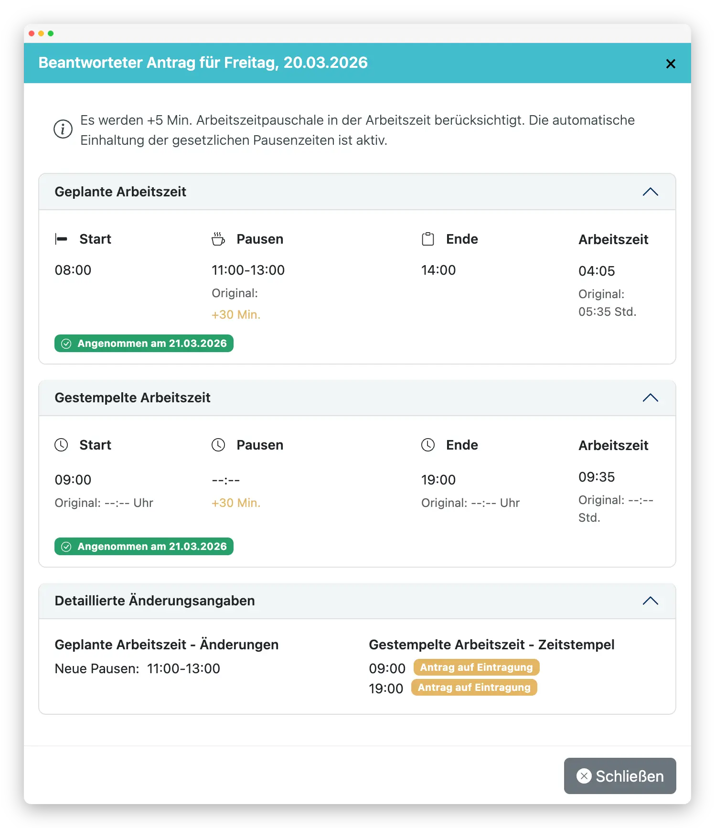The image size is (715, 828).
Task: Click the clock icon beside stamped Start
Action: pyautogui.click(x=61, y=445)
